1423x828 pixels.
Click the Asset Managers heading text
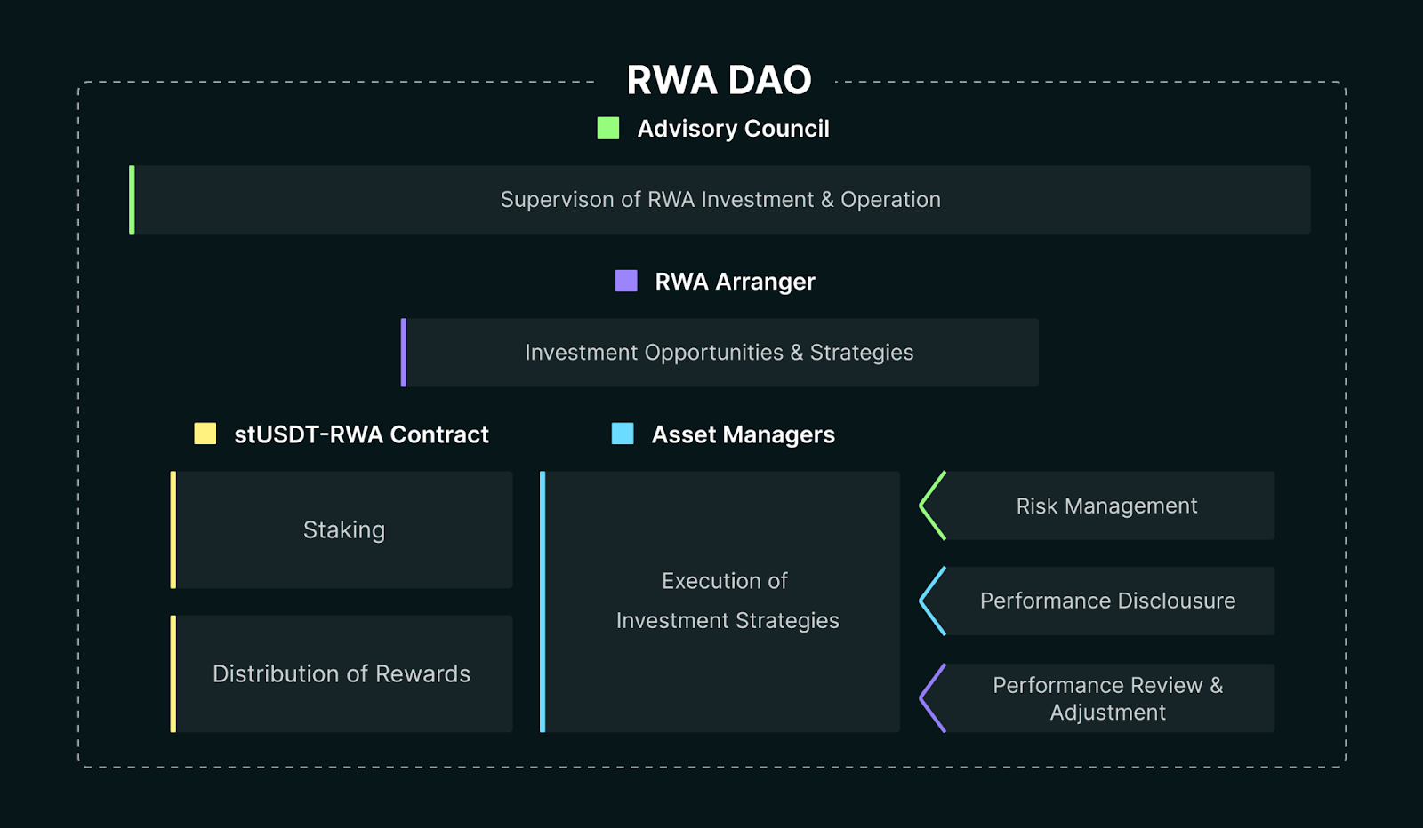coord(744,434)
